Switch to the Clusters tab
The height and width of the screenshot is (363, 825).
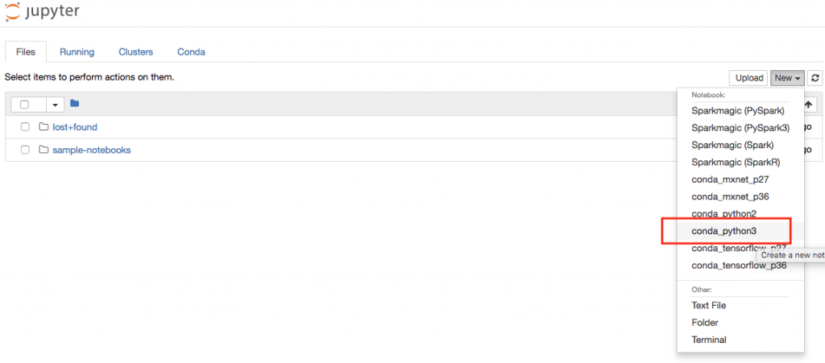[135, 52]
